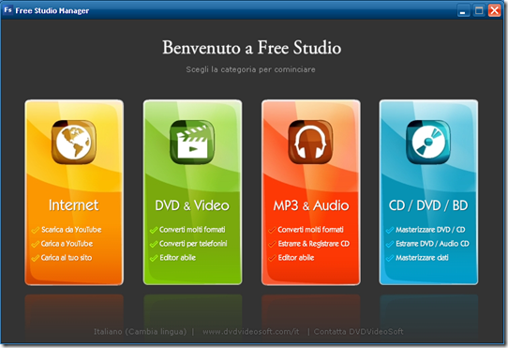Click 'Editor abile' in DVD & Video card
508x348 pixels.
177,258
